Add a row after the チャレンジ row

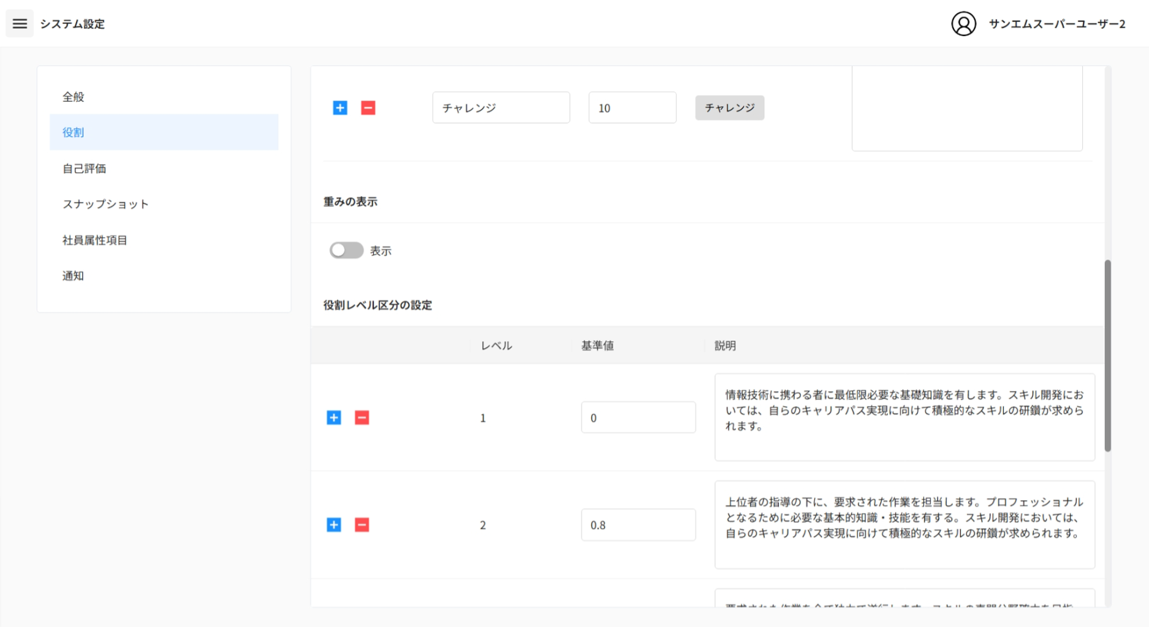pyautogui.click(x=340, y=108)
